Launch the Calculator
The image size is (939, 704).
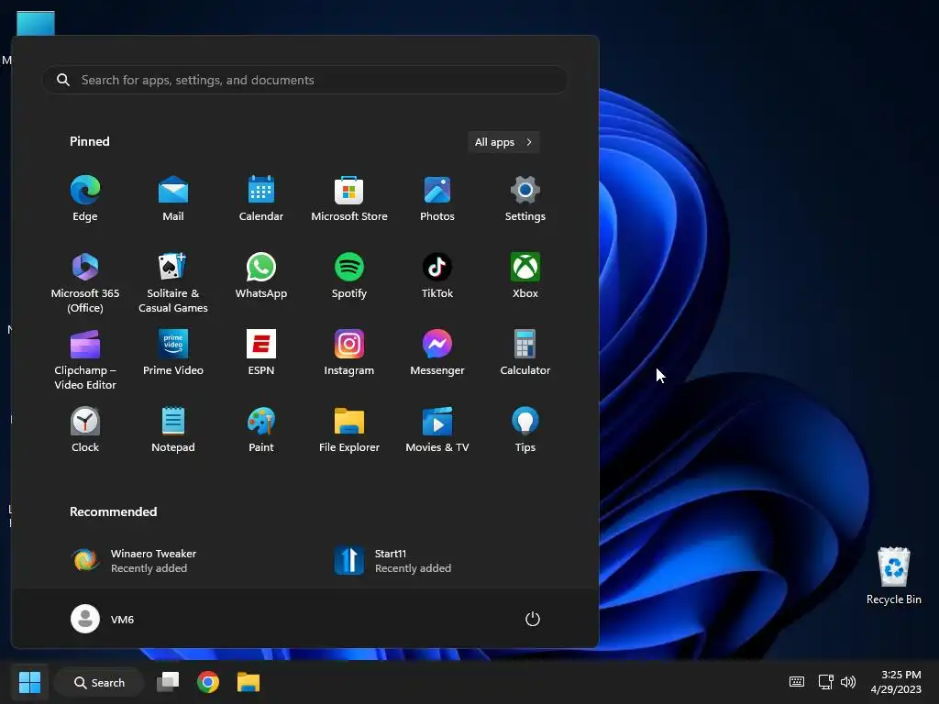[x=525, y=353]
